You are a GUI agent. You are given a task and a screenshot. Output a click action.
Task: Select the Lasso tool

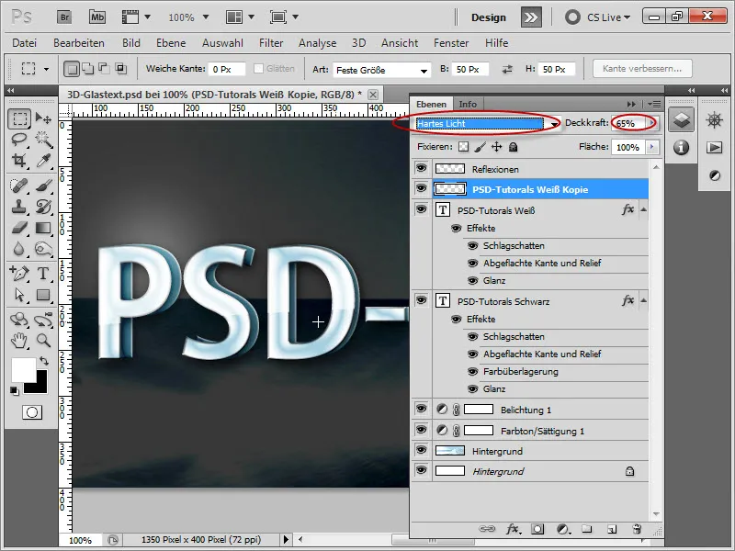(x=19, y=140)
